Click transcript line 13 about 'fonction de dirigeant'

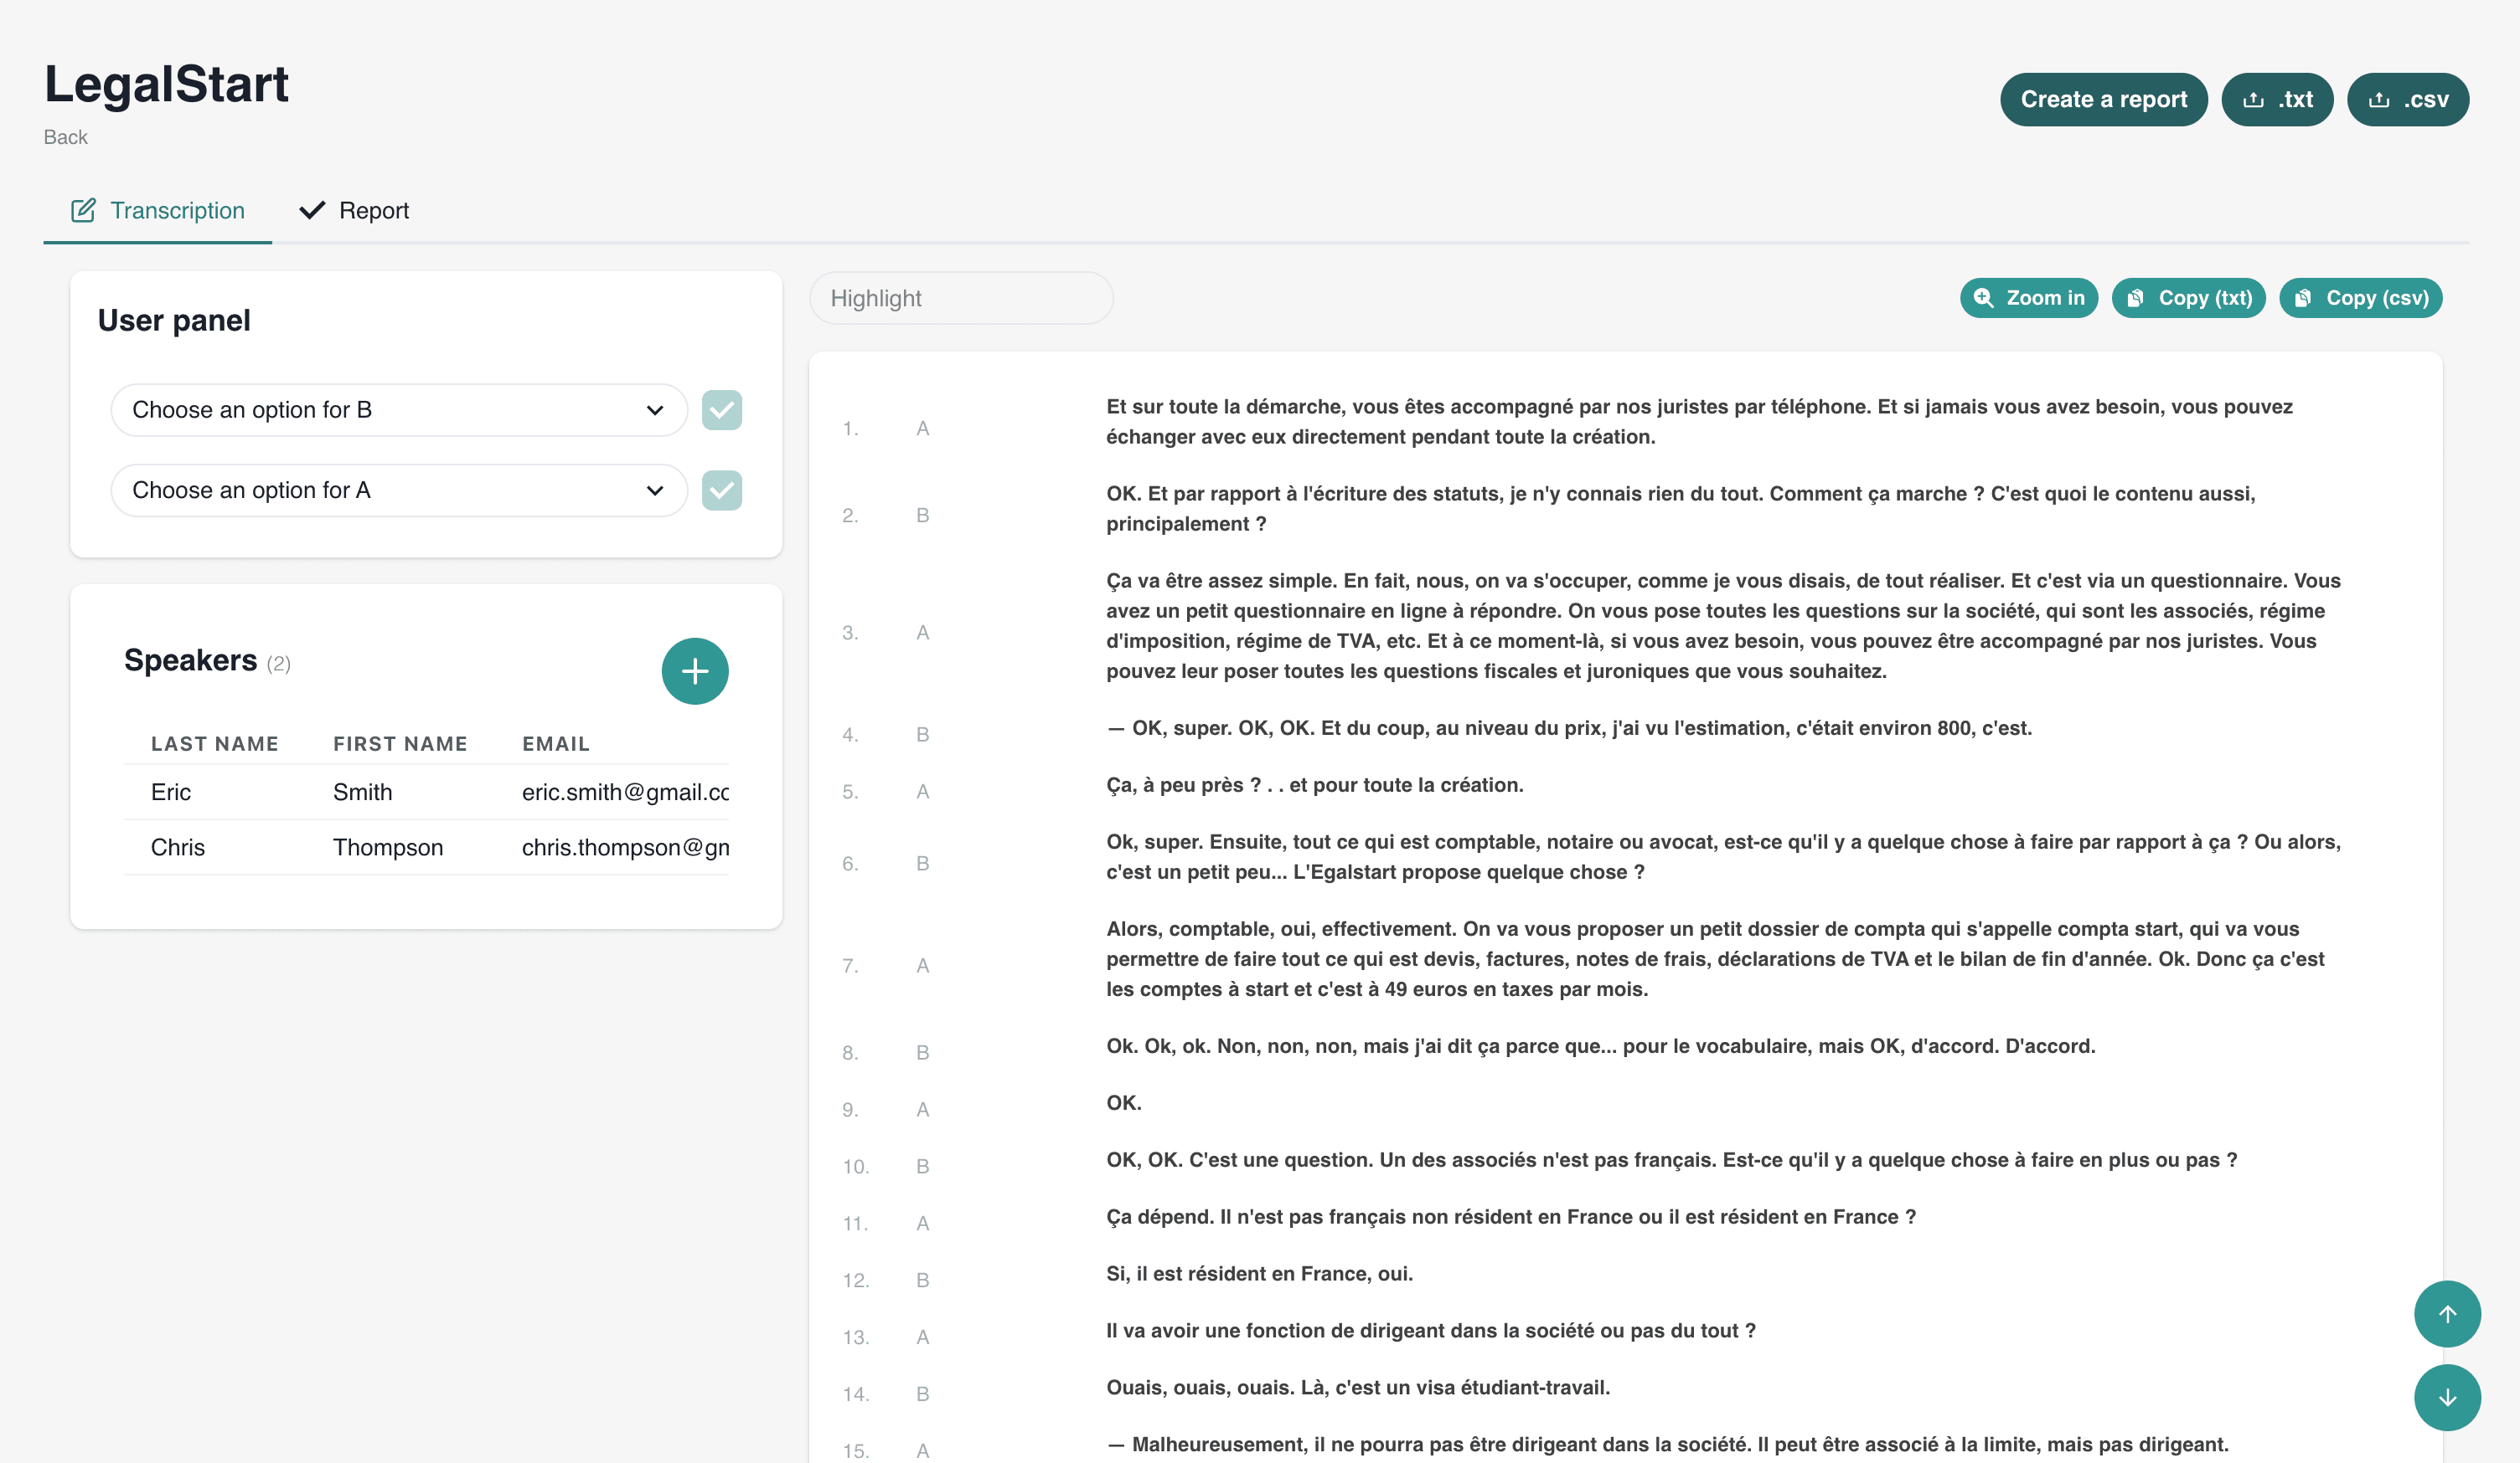pos(1431,1330)
